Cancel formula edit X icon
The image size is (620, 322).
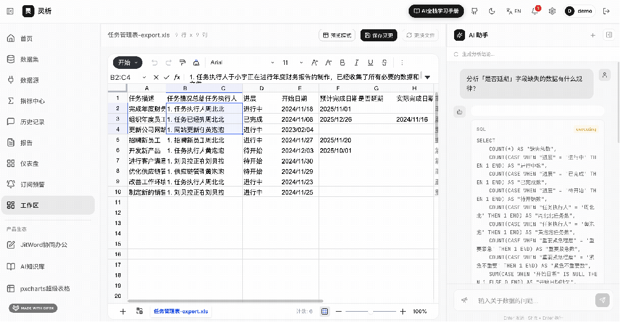click(x=156, y=77)
